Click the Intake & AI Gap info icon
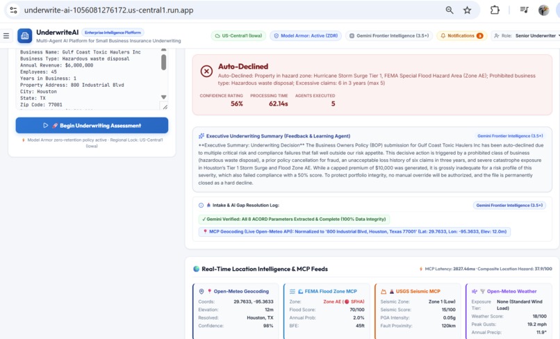Viewport: 560px width, 339px height. (201, 206)
